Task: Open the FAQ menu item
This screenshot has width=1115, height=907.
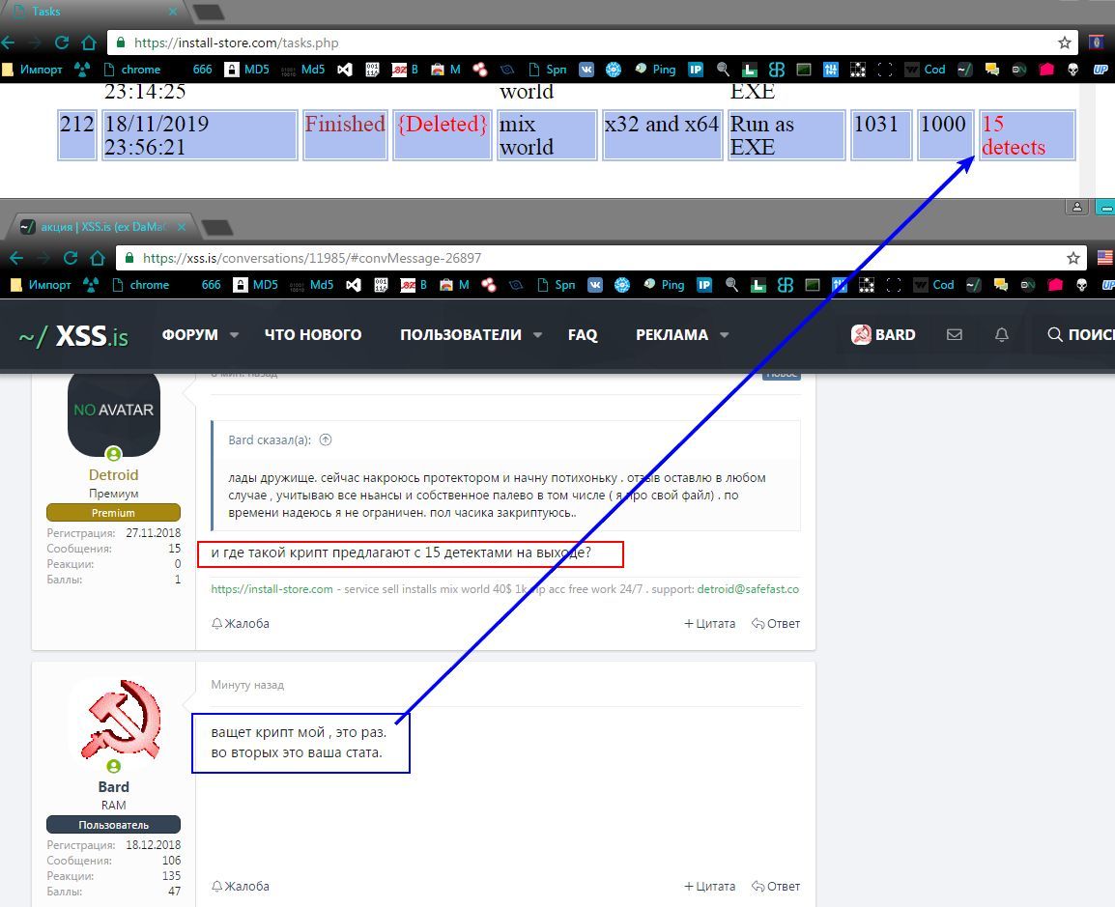Action: tap(583, 335)
